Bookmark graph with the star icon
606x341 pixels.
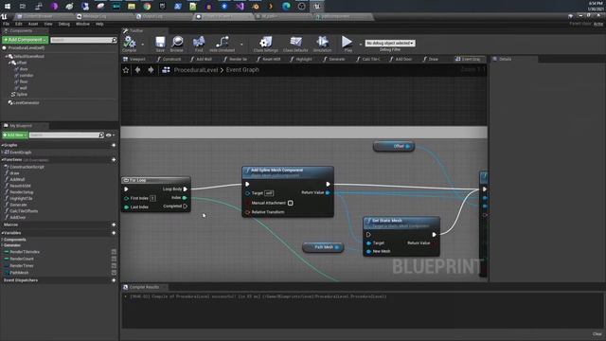[126, 70]
